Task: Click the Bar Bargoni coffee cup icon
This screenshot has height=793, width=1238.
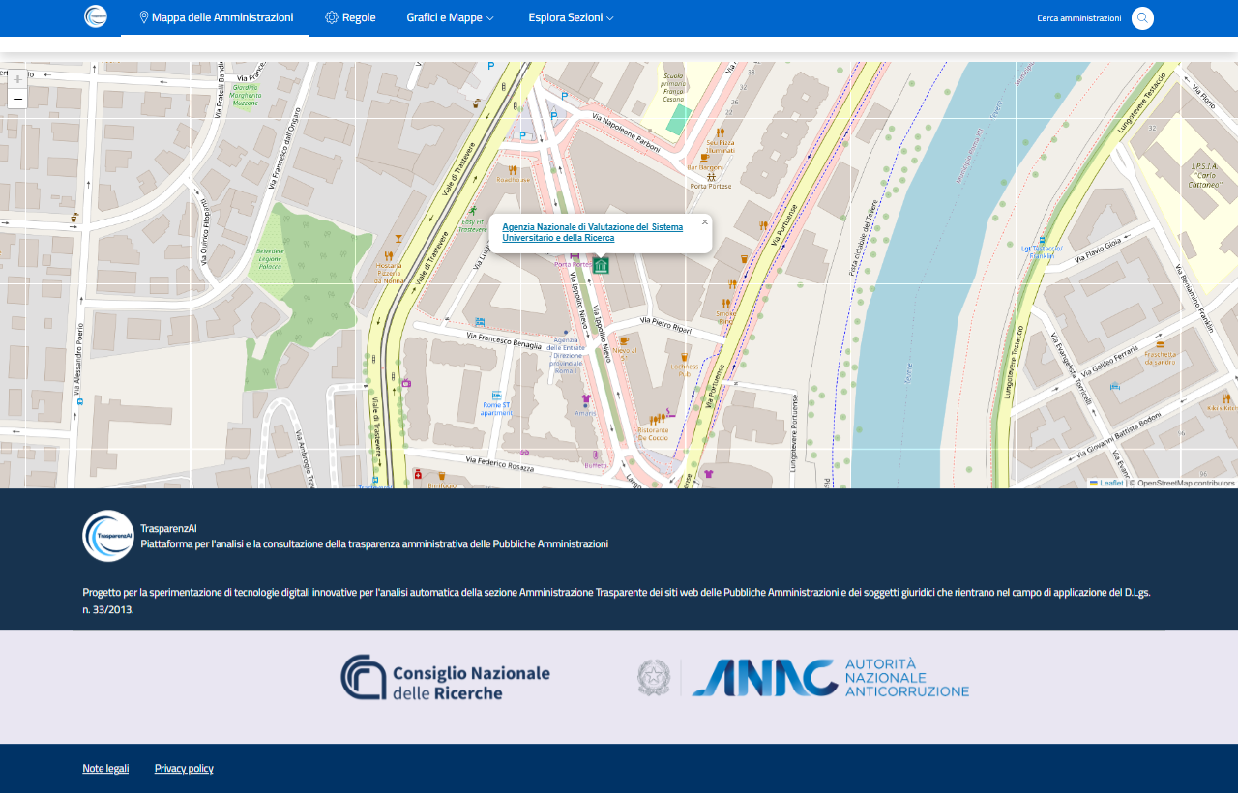Action: click(x=705, y=158)
